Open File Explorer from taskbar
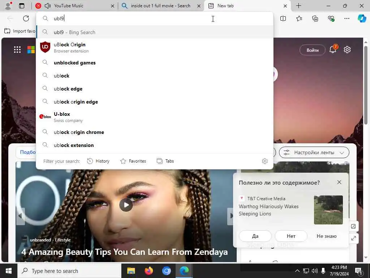This screenshot has width=370, height=278. (131, 271)
